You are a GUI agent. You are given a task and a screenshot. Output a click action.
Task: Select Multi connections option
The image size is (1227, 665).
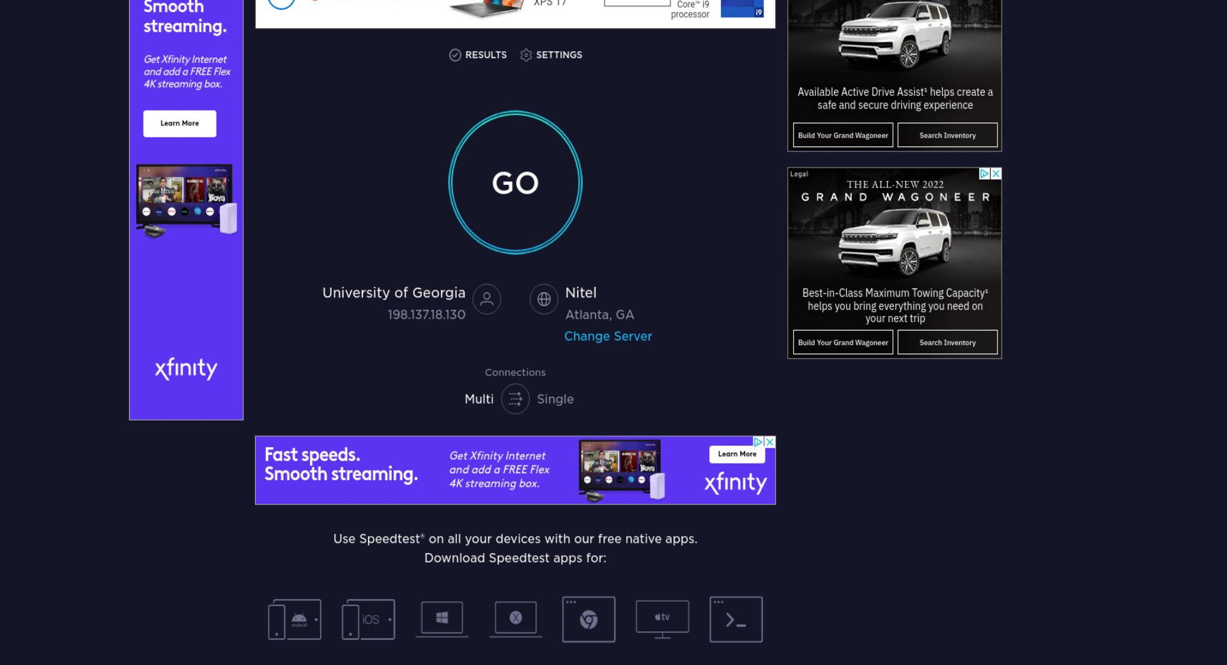coord(479,399)
